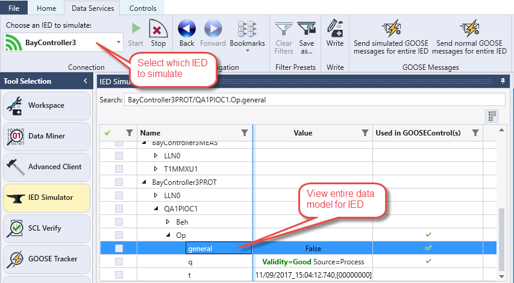514x283 pixels.
Task: Open the Workspace tool
Action: click(x=46, y=105)
